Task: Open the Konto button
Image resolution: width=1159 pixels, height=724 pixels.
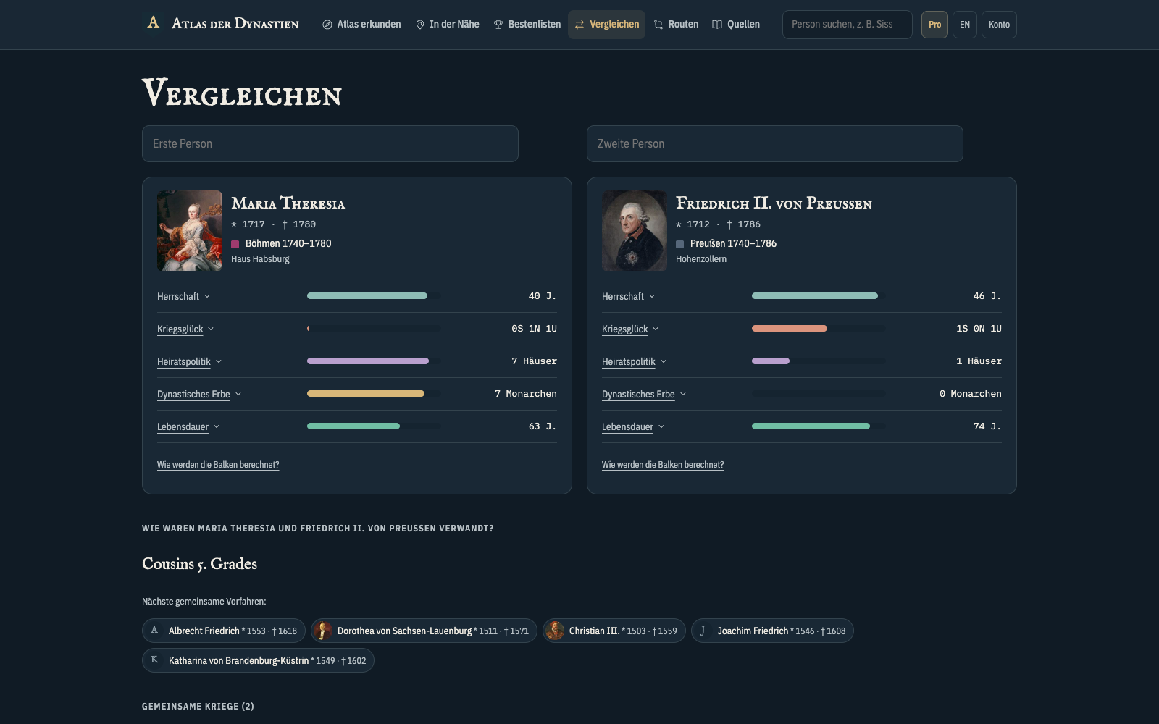Action: tap(999, 25)
